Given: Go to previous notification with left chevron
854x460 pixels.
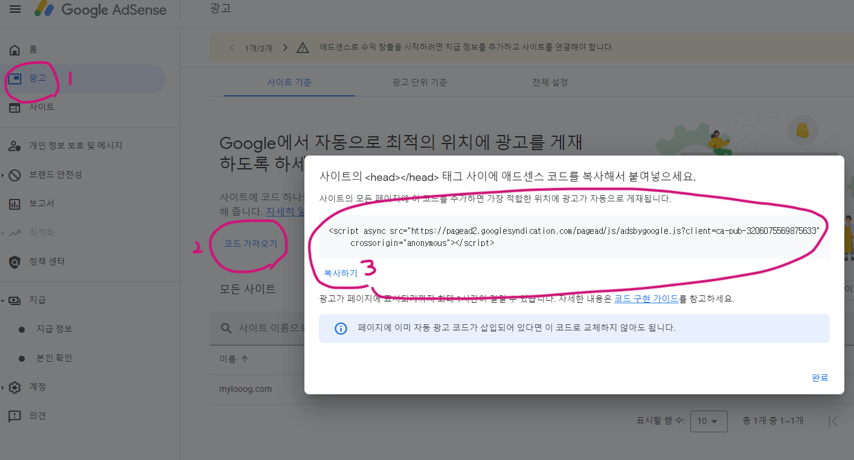Looking at the screenshot, I should point(232,48).
